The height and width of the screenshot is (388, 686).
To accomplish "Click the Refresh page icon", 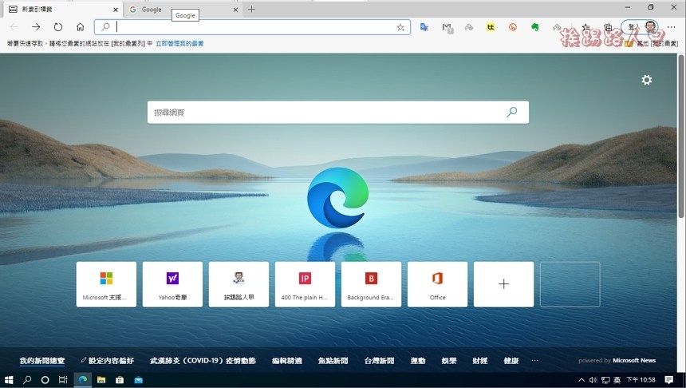I will click(x=58, y=27).
